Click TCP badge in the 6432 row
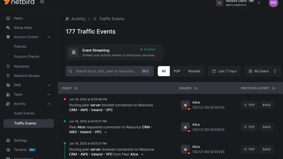This screenshot has height=159, width=283. click(x=249, y=105)
